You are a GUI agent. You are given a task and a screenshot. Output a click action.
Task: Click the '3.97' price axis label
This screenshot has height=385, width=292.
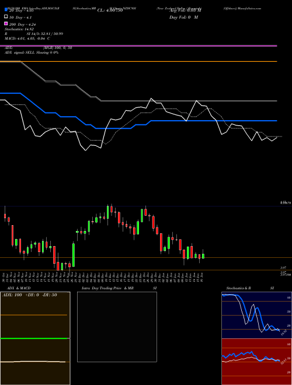283,268
